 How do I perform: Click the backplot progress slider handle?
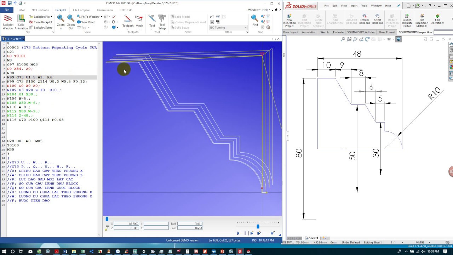coord(107,219)
